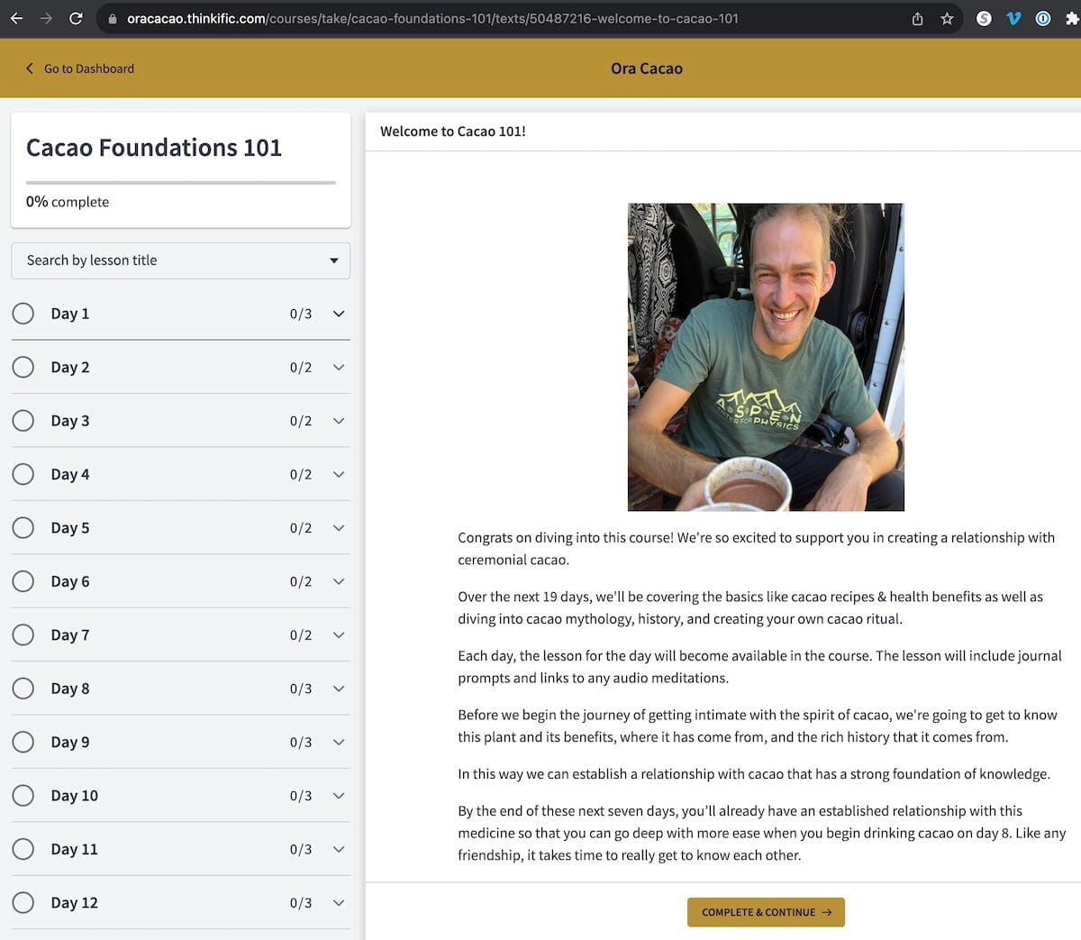Click the share icon in address bar
The width and height of the screenshot is (1081, 940).
tap(917, 18)
